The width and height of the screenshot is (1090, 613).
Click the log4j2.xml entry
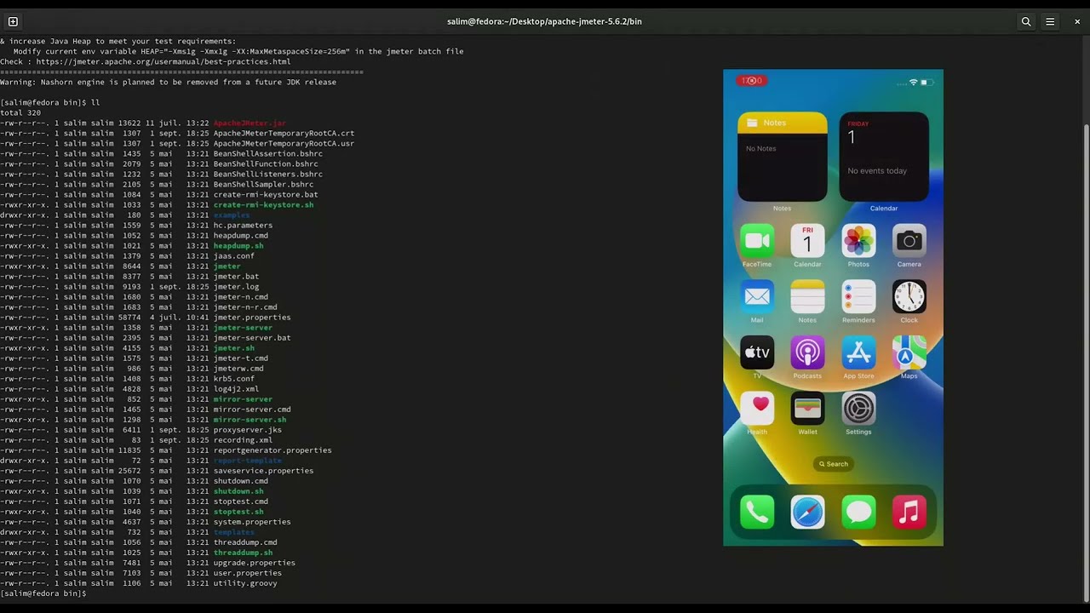(236, 389)
